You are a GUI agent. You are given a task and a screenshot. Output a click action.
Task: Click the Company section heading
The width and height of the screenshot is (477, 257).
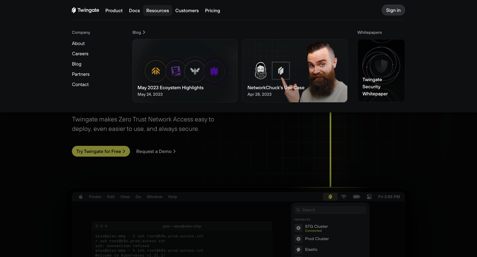[81, 32]
